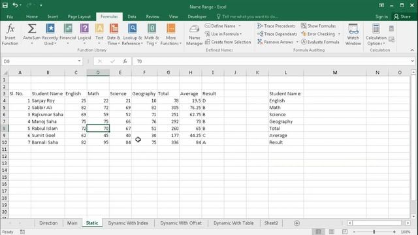This screenshot has height=235, width=418.
Task: Click Remove Arrows
Action: (276, 42)
